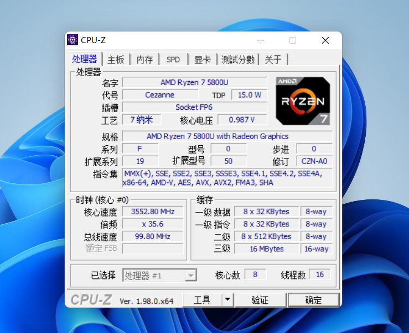Click the 型号 value 0
The width and height of the screenshot is (409, 333).
(229, 149)
